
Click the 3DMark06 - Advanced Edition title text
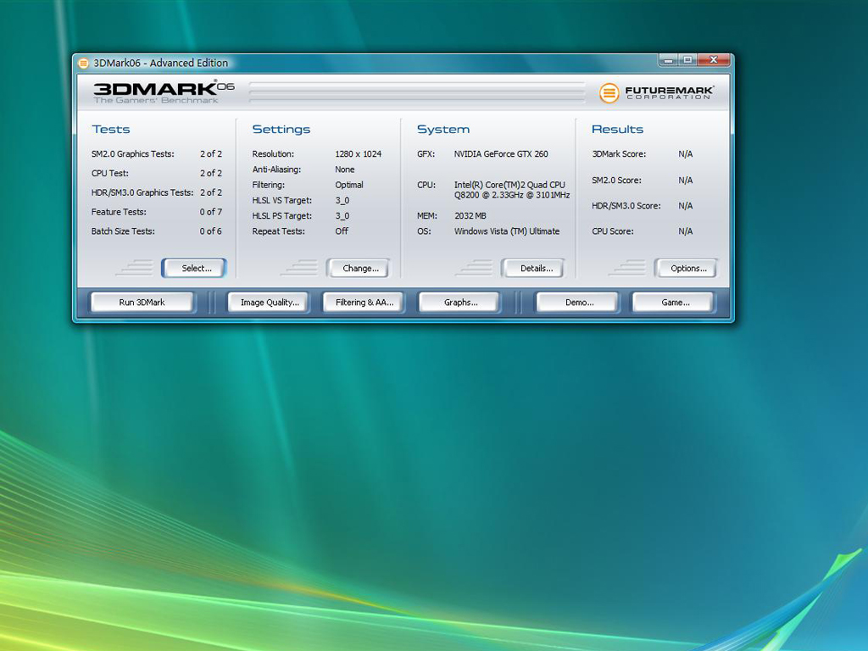pos(160,63)
